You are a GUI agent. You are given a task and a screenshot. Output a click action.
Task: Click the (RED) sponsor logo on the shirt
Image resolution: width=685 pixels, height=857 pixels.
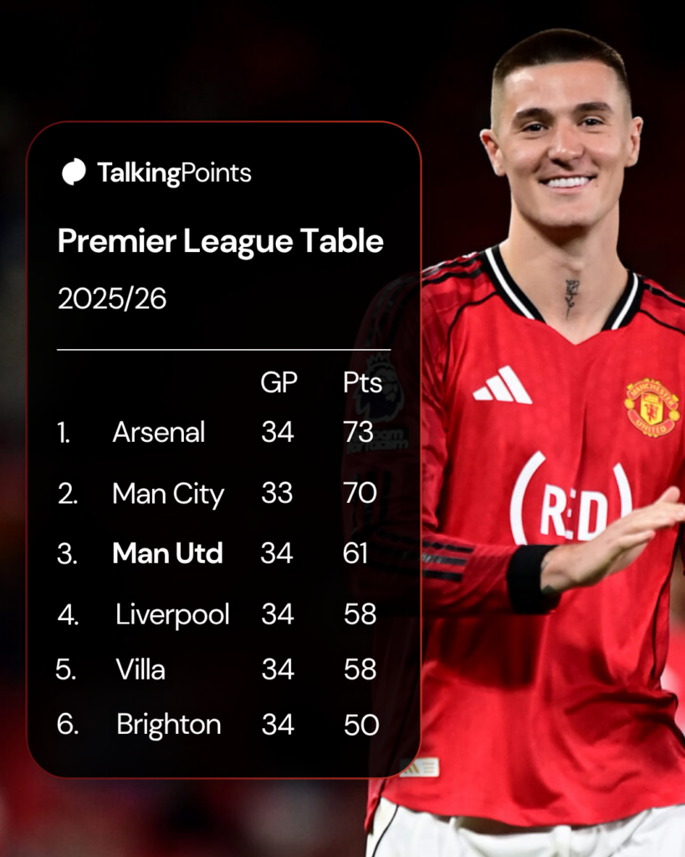tap(571, 499)
